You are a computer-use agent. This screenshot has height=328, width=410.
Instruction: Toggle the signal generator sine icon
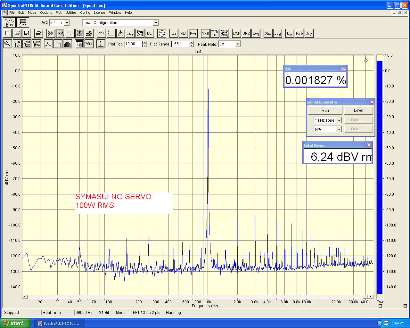pyautogui.click(x=162, y=33)
